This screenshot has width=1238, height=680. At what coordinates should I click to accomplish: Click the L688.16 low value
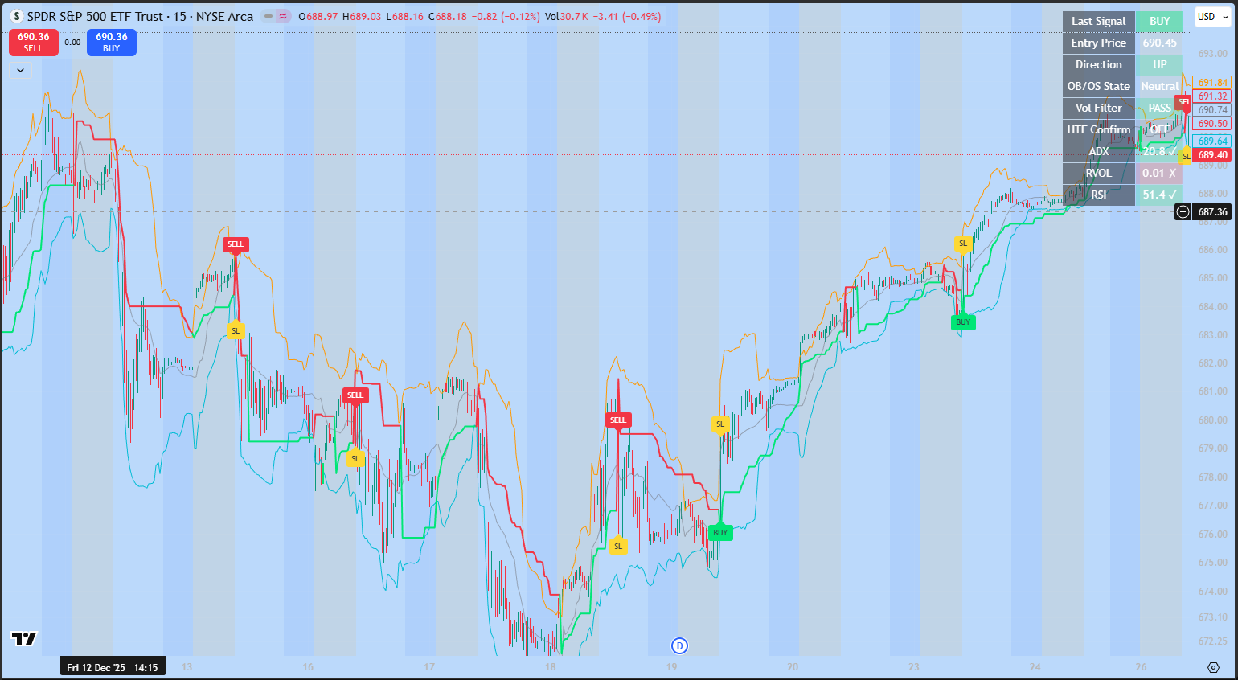[x=406, y=16]
